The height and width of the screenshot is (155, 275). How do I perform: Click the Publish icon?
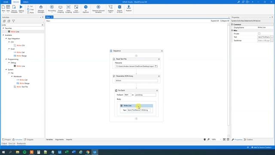pos(128,9)
